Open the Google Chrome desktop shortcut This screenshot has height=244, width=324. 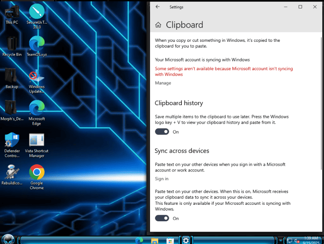click(37, 174)
